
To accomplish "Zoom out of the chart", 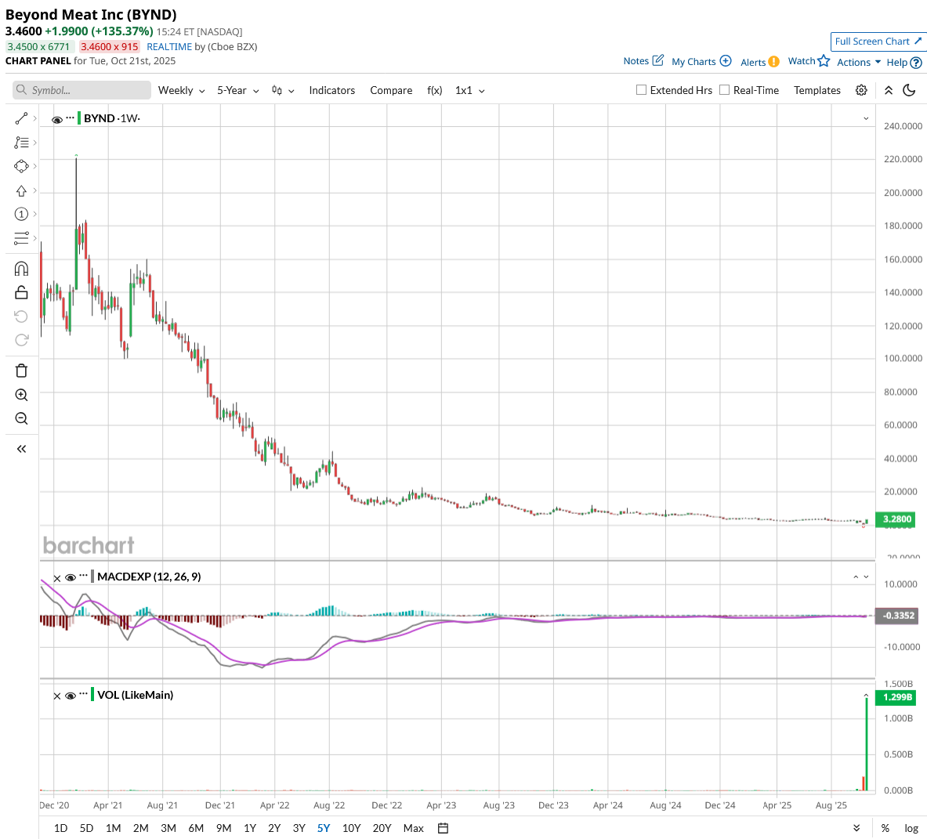I will [x=21, y=418].
